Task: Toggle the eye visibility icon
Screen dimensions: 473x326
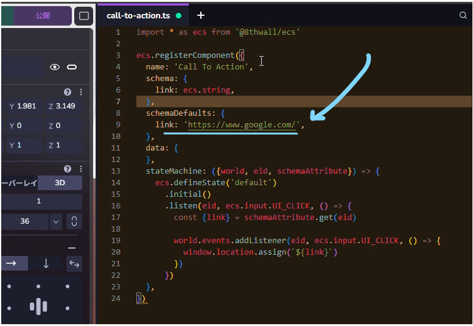Action: coord(55,67)
